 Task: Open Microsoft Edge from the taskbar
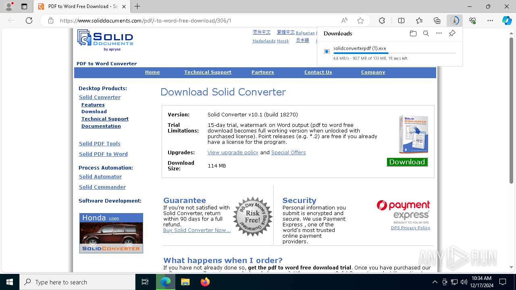[x=166, y=282]
